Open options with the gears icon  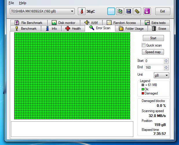(x=137, y=11)
